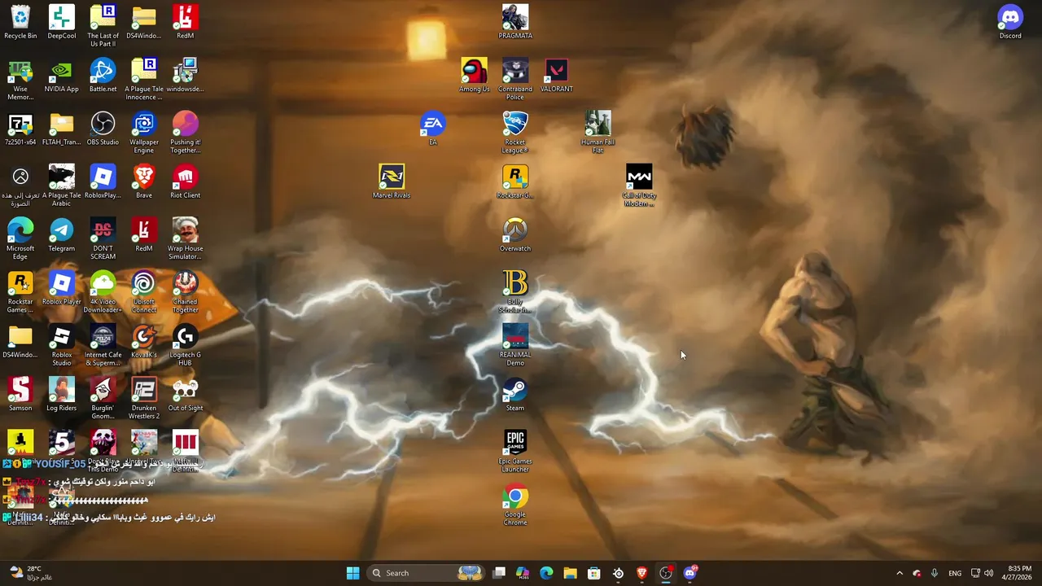Open microphone tray indicator
This screenshot has height=586, width=1042.
(x=935, y=573)
